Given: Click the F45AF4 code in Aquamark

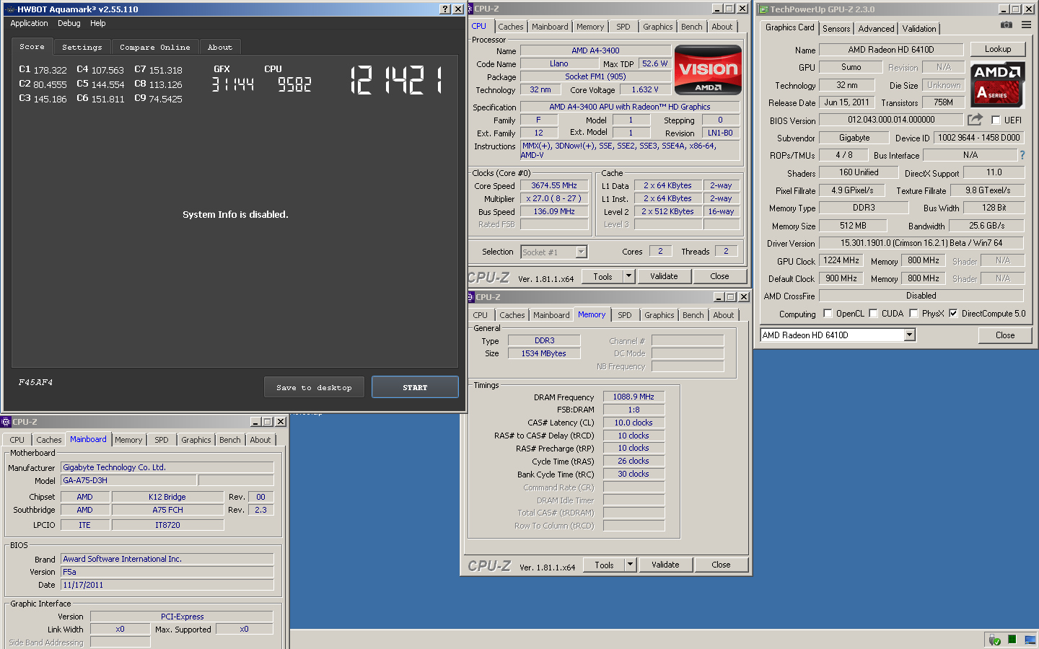Looking at the screenshot, I should (x=36, y=383).
